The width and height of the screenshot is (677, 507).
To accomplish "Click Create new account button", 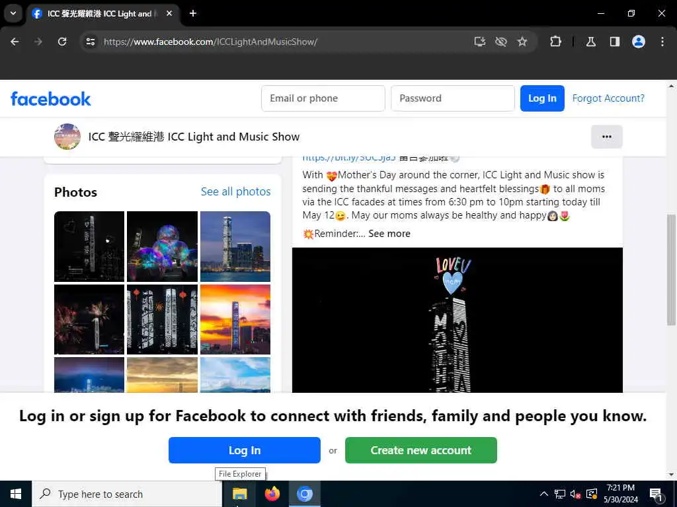I will (421, 450).
